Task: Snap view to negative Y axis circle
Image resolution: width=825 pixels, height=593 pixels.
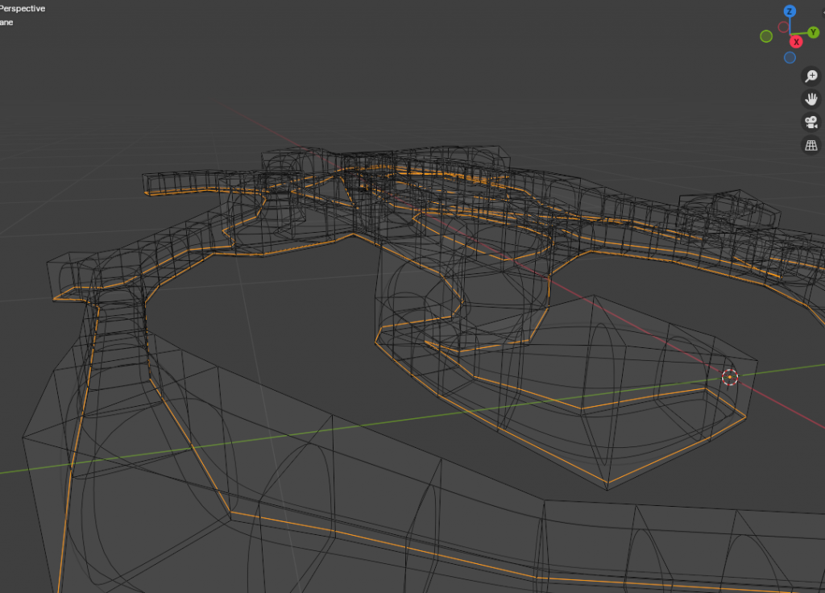Action: pos(766,36)
